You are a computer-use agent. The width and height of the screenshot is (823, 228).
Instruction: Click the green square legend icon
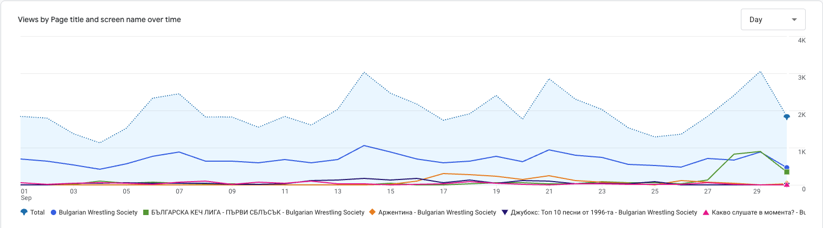tap(146, 212)
